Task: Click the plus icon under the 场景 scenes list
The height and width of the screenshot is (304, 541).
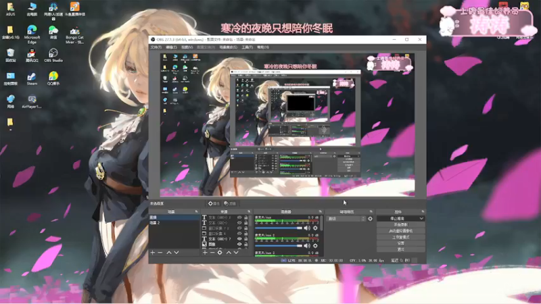Action: tap(153, 253)
